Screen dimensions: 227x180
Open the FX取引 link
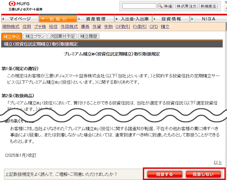pyautogui.click(x=140, y=27)
